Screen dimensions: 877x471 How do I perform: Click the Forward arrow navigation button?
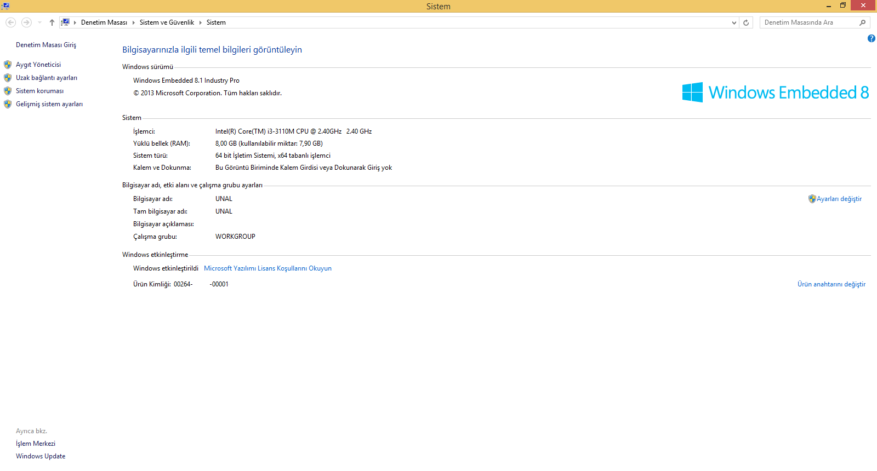point(26,22)
